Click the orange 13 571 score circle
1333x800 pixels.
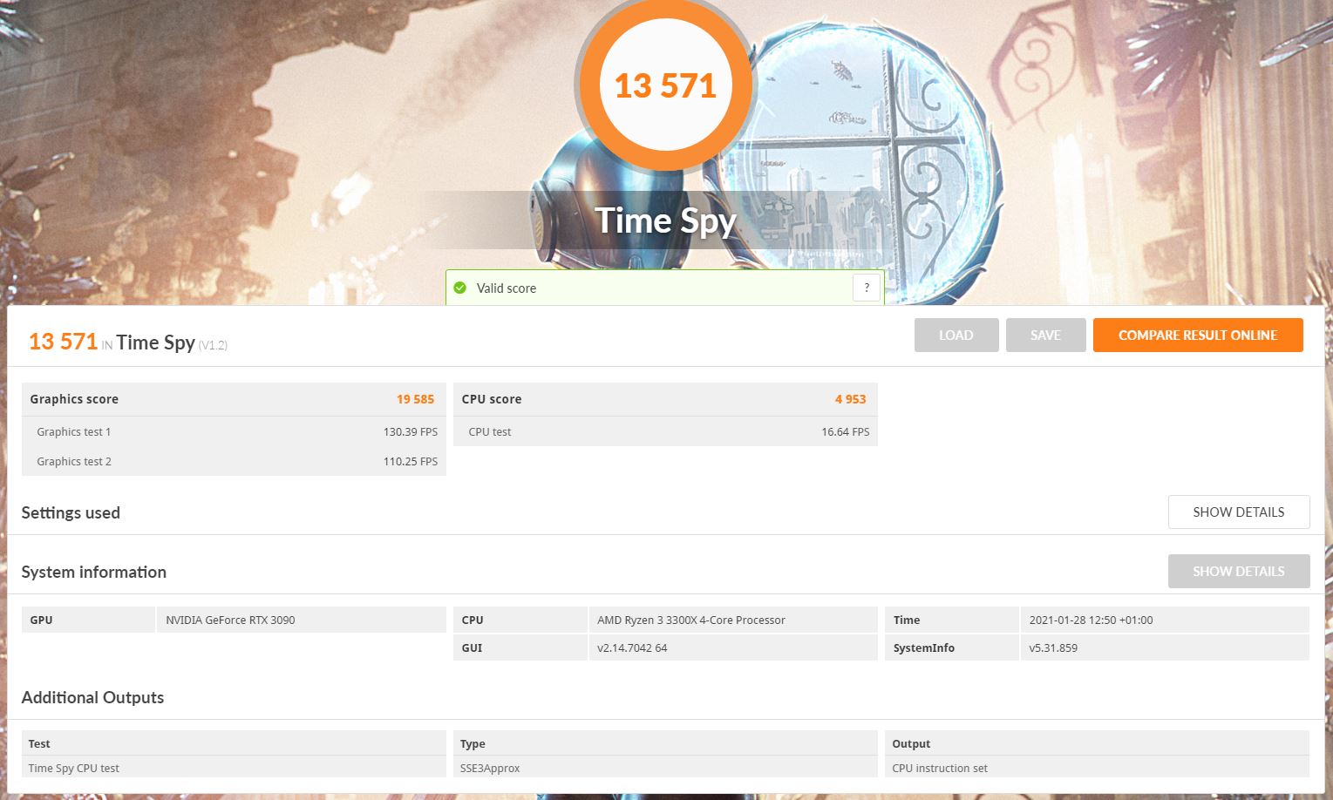(x=665, y=85)
